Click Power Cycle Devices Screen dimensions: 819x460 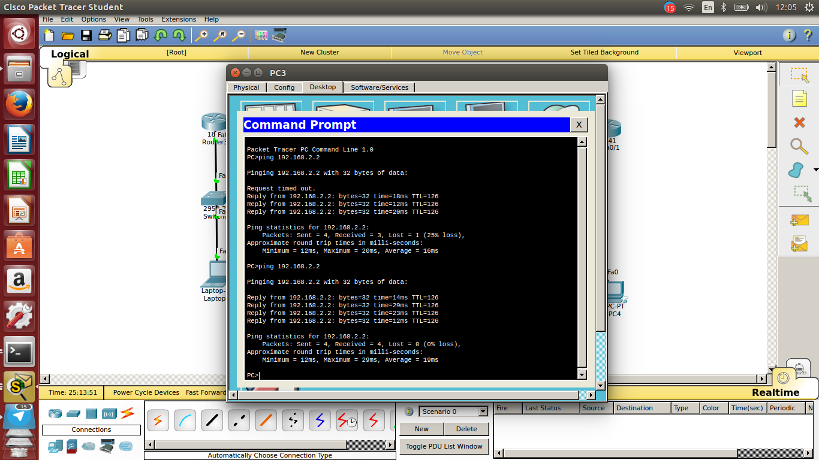(146, 392)
